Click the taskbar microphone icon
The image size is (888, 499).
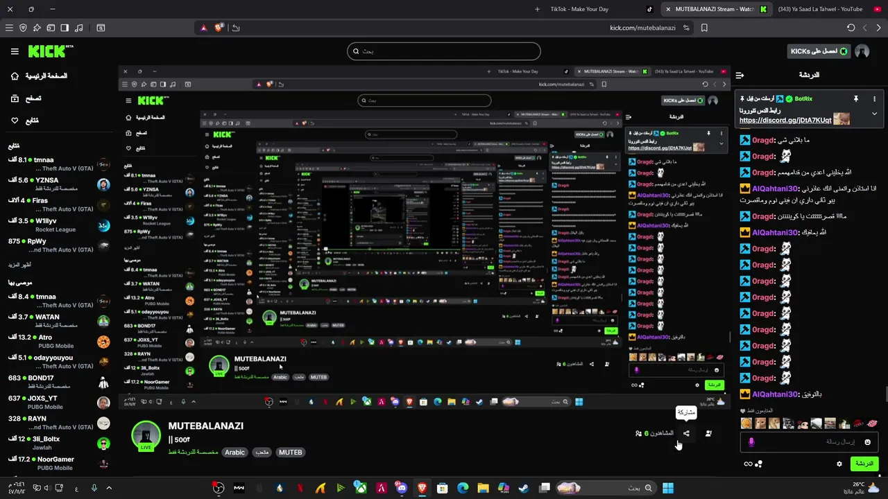point(94,488)
